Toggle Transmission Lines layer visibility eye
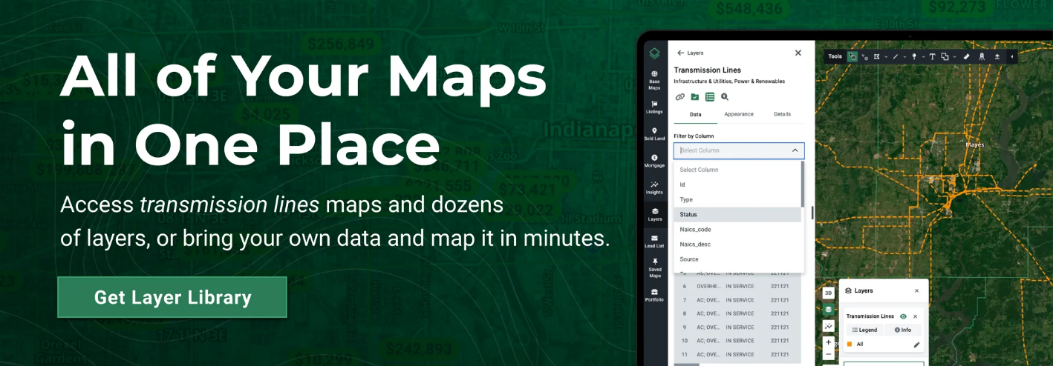1053x366 pixels. 903,316
